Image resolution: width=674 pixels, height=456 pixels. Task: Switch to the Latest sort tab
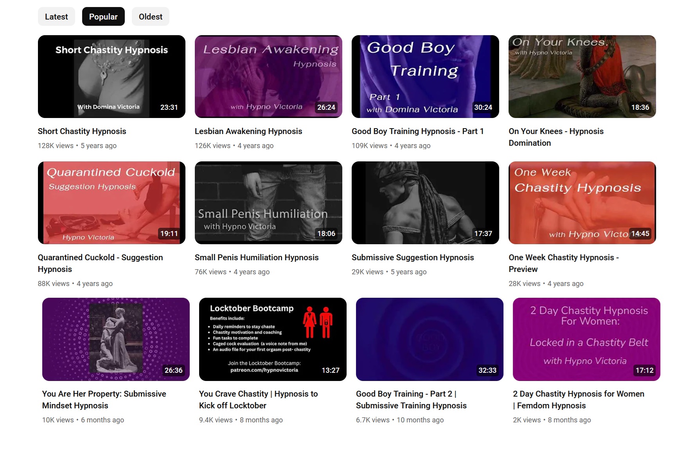click(x=56, y=17)
